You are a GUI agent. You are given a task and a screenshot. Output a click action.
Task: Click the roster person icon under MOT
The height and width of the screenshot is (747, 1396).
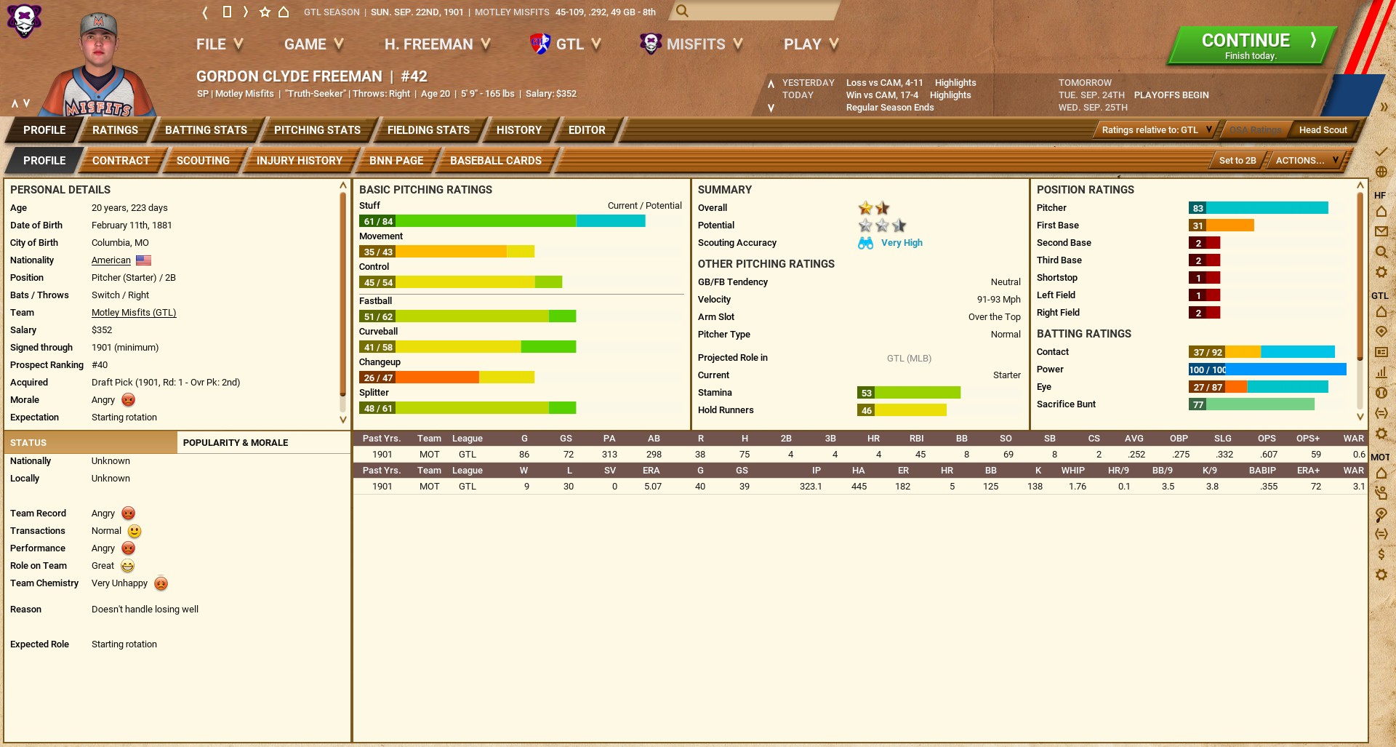(1381, 493)
